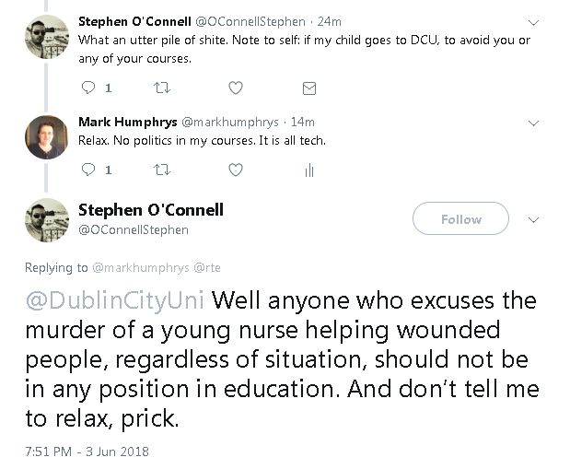Open the 7:51 PM - 3 Jun 2018 timestamp
Screen dimensions: 570x469
tap(86, 451)
